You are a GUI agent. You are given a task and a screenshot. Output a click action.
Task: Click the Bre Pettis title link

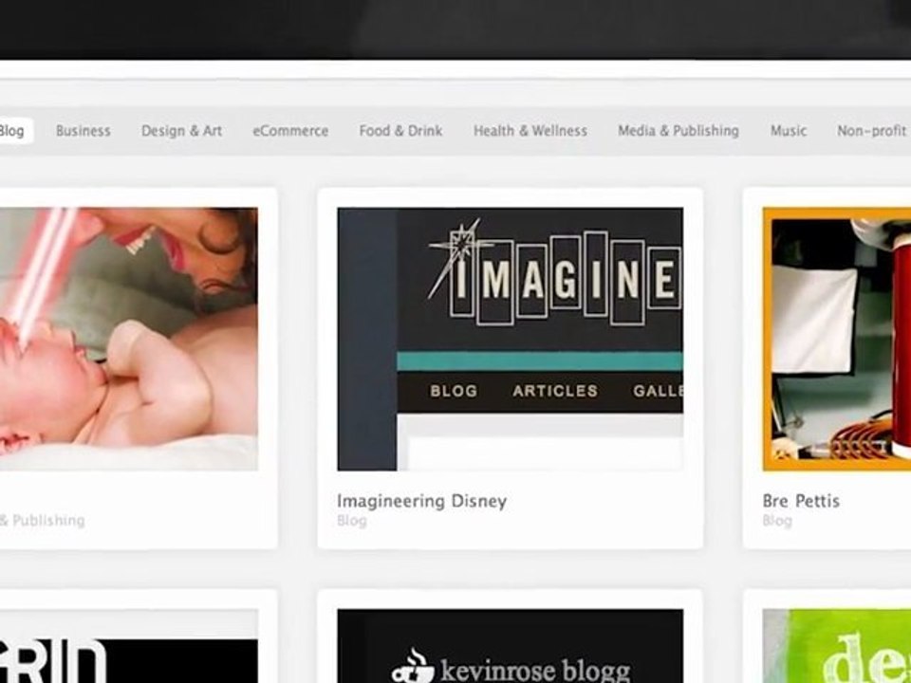801,501
